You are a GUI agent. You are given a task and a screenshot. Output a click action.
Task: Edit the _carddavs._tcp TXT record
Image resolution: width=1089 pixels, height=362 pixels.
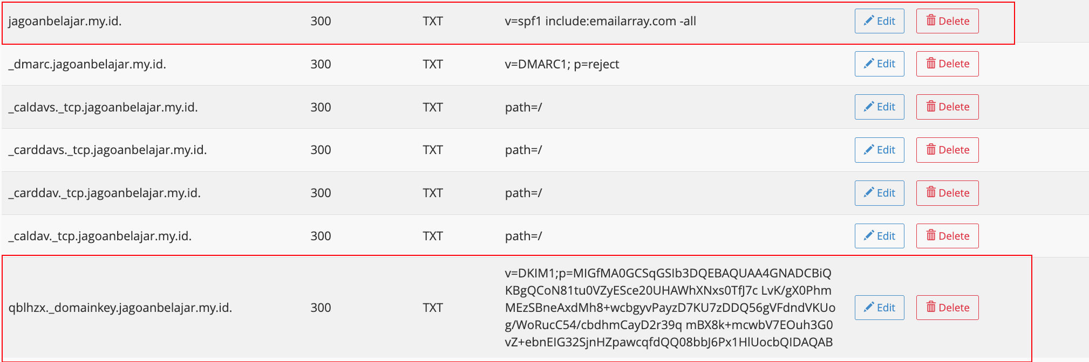(879, 150)
